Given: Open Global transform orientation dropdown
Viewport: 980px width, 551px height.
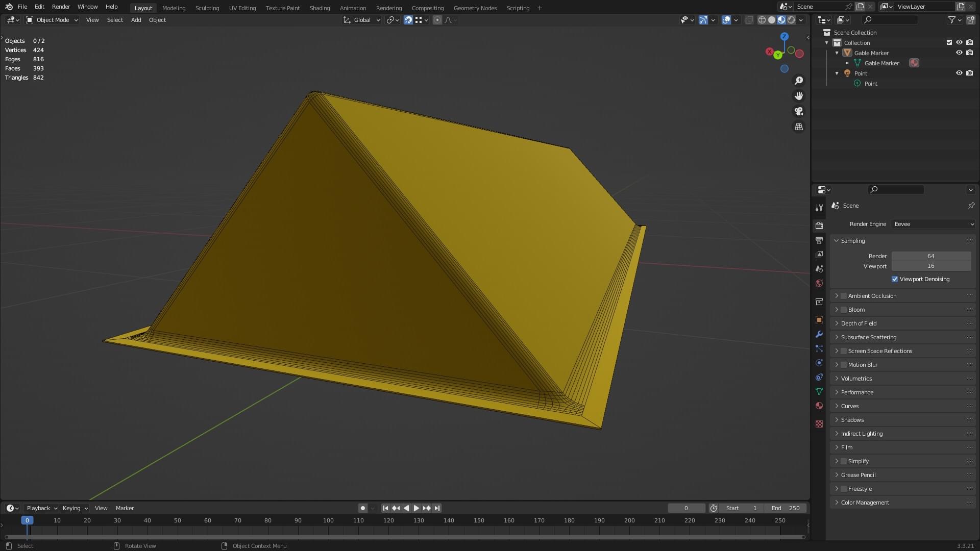Looking at the screenshot, I should (362, 20).
